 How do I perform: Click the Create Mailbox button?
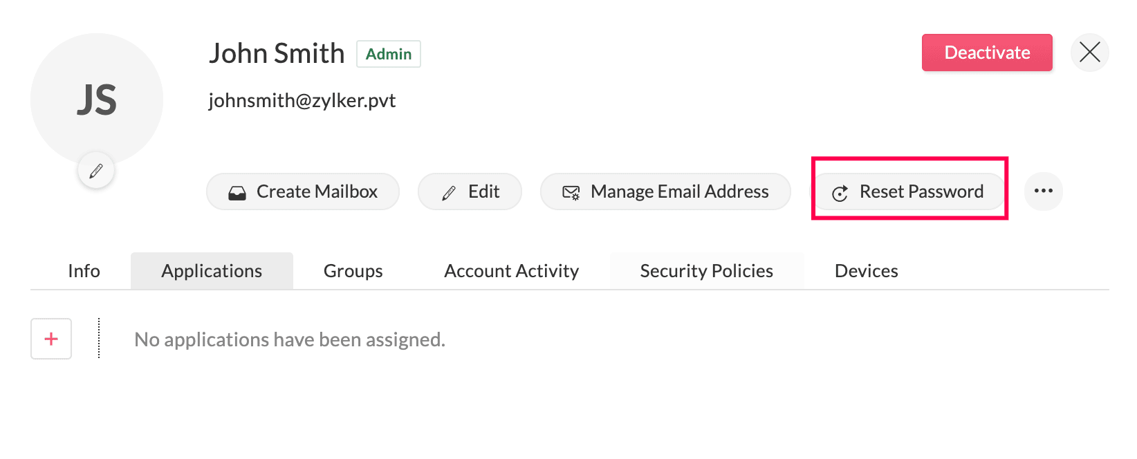[303, 191]
